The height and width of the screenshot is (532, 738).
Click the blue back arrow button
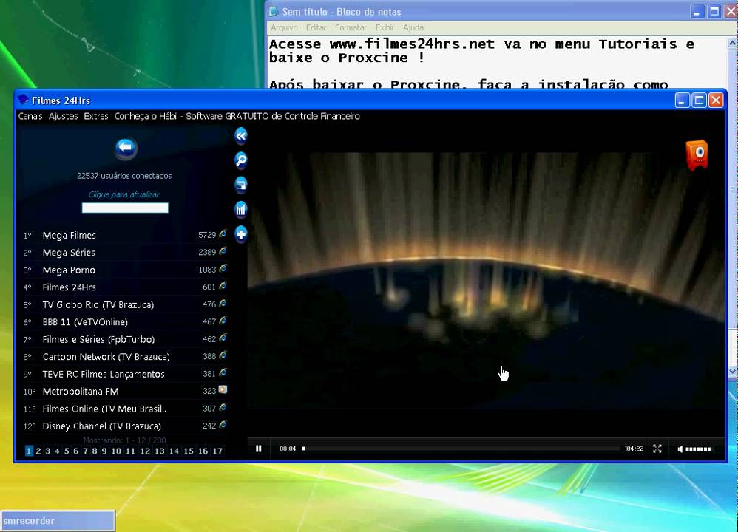[126, 148]
